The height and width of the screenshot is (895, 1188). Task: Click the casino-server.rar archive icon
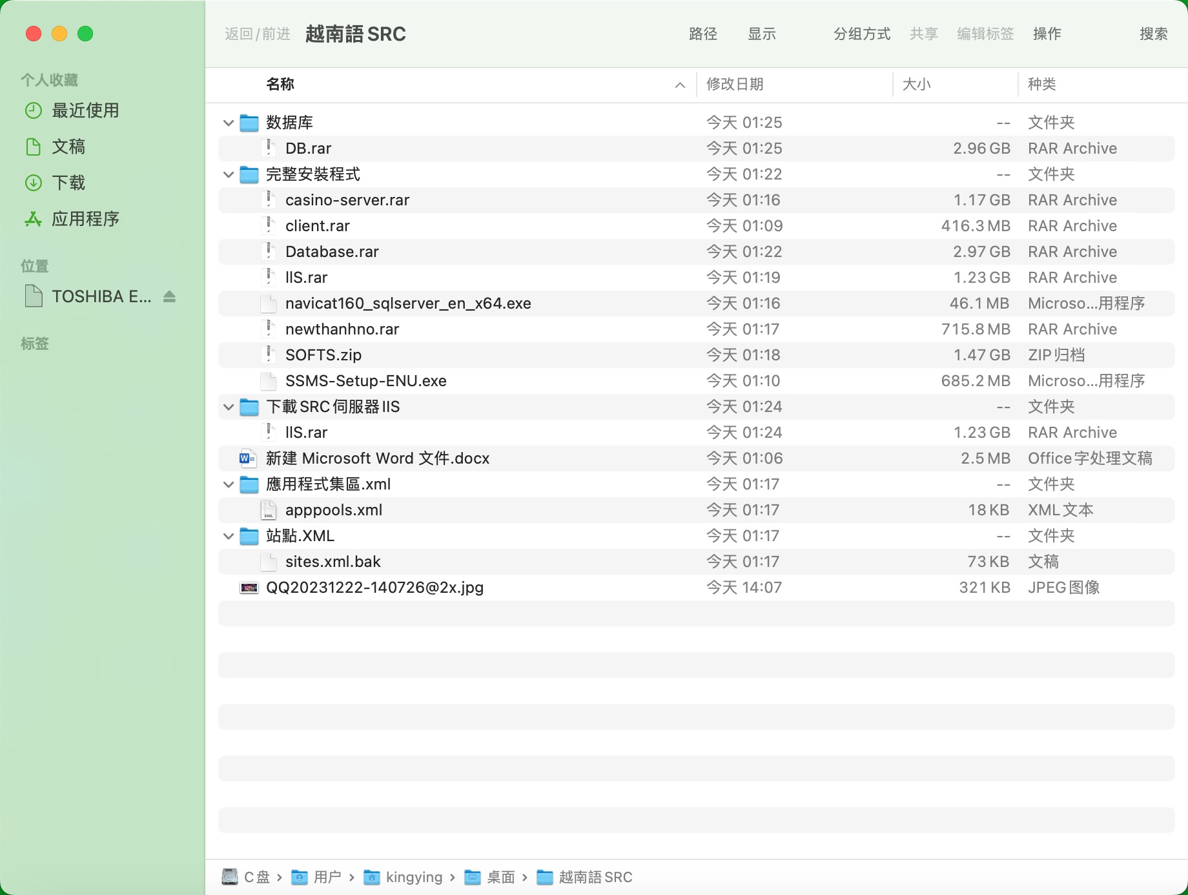269,200
